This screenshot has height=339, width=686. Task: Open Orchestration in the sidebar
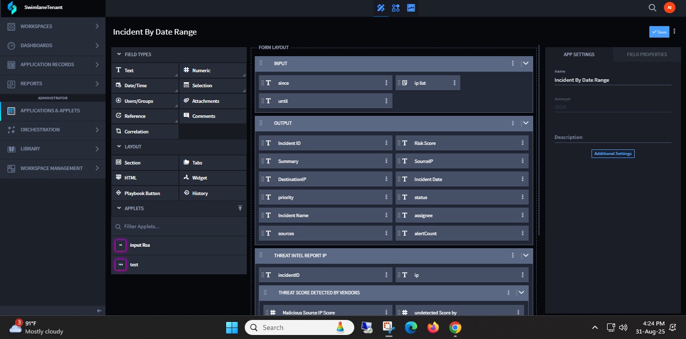click(x=52, y=129)
